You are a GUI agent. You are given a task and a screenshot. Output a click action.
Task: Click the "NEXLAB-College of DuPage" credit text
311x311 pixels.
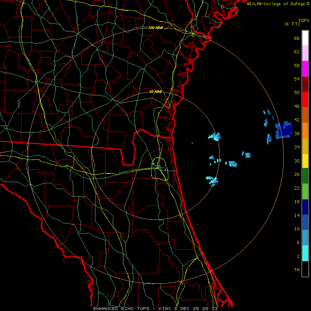(x=276, y=4)
